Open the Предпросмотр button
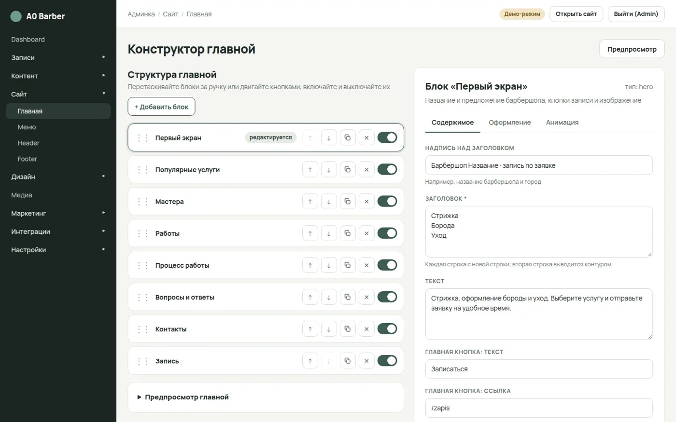Viewport: 676px width, 422px height. click(632, 49)
